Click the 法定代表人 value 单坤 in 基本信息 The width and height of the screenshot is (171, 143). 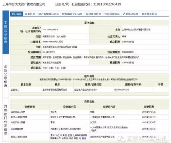click(124, 37)
